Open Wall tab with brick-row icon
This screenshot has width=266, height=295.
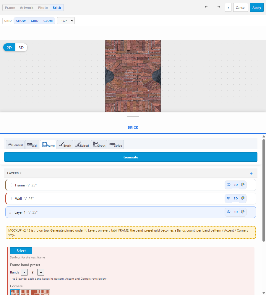coord(32,145)
